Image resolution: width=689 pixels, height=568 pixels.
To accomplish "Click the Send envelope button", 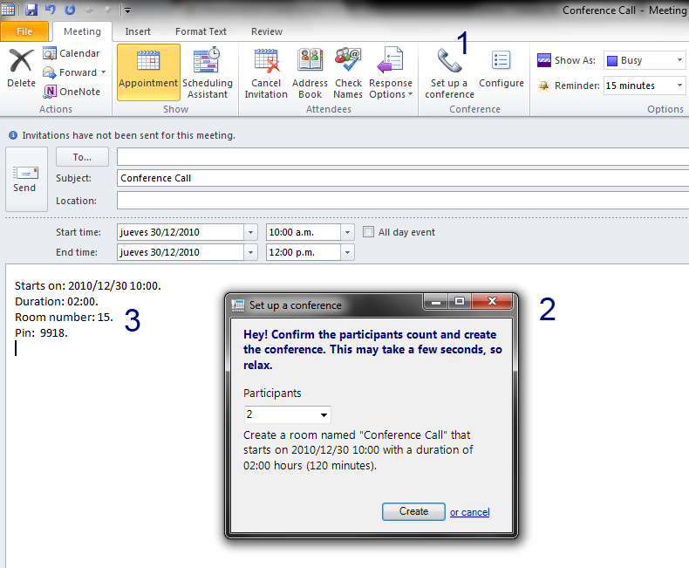I will [x=26, y=179].
